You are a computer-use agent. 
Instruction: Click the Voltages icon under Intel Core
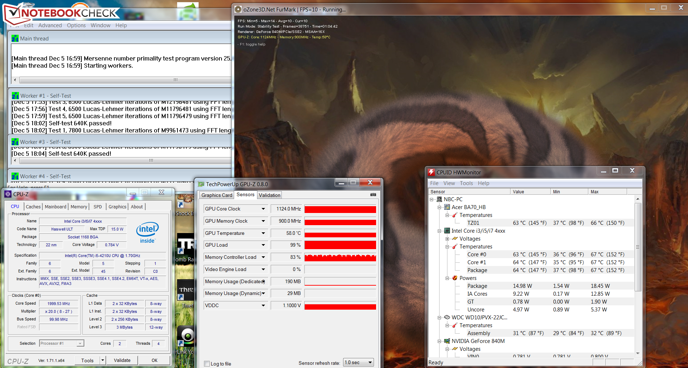(455, 238)
